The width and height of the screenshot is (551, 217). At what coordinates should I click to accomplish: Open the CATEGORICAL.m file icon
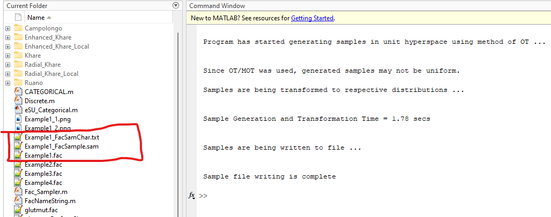click(17, 91)
